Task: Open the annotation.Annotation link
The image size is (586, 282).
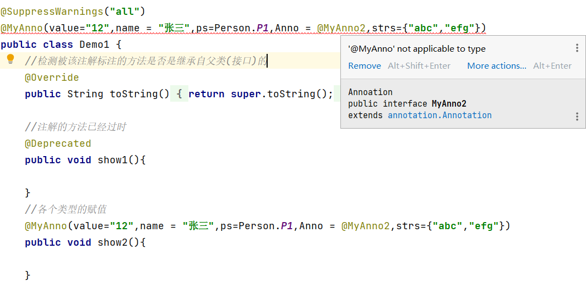Action: tap(439, 115)
